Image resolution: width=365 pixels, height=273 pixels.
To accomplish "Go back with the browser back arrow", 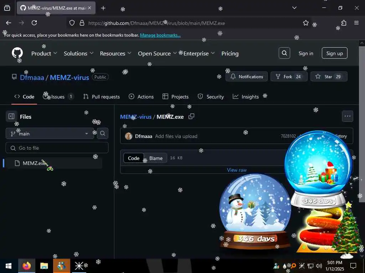I will (9, 23).
